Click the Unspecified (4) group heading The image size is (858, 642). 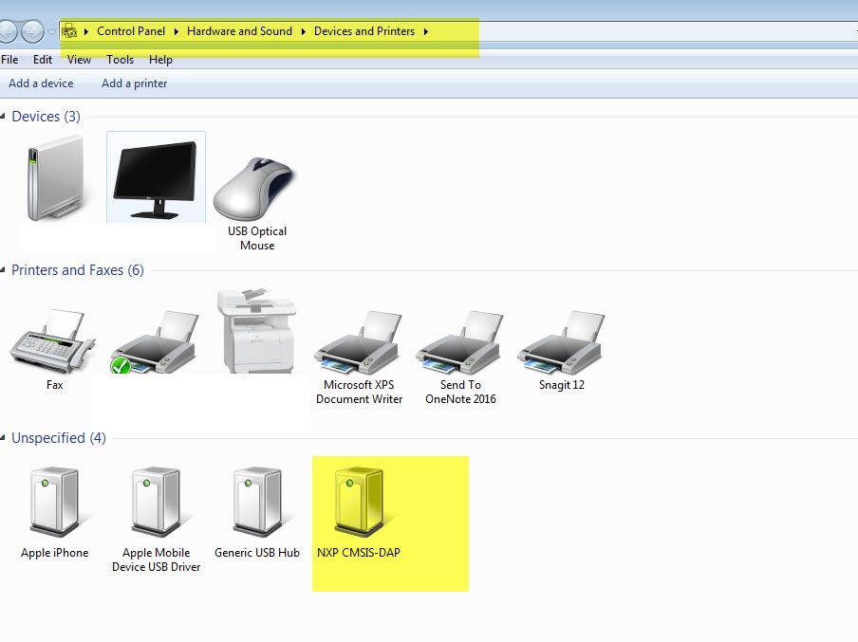pyautogui.click(x=59, y=438)
